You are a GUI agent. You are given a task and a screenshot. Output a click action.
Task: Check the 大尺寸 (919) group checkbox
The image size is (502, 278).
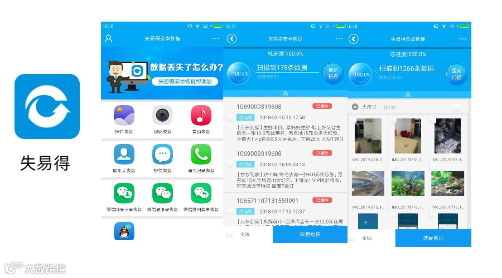click(x=458, y=107)
